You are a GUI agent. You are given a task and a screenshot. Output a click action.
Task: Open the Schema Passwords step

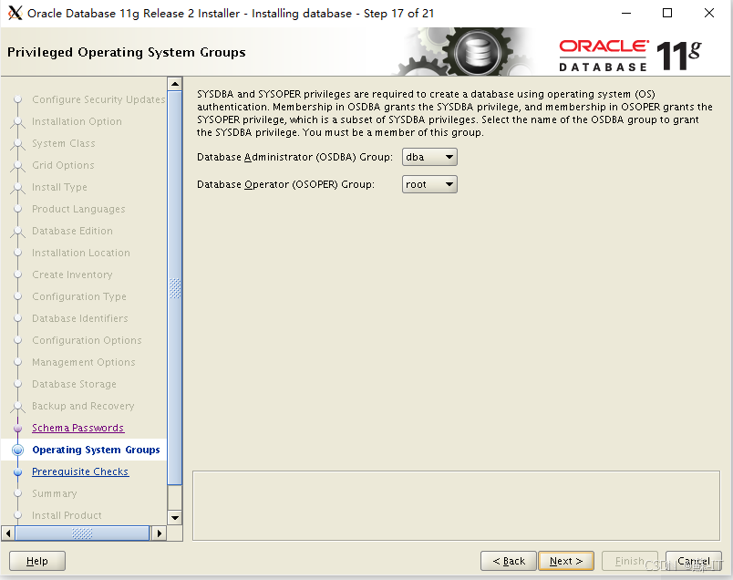click(x=77, y=428)
